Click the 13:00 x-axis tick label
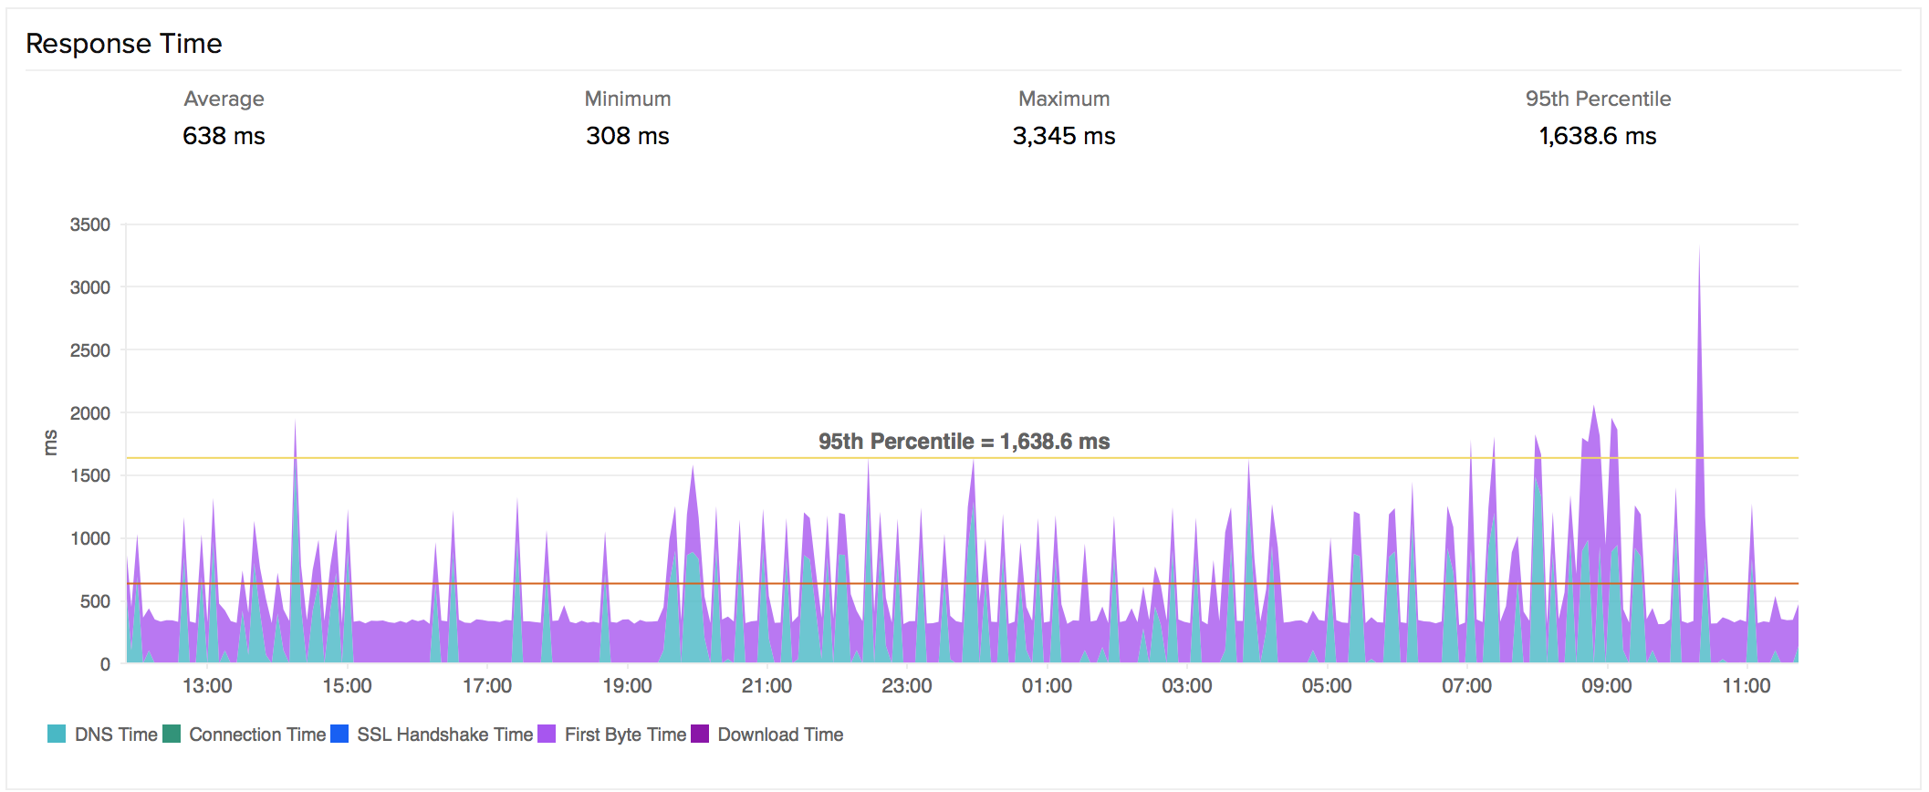The image size is (1929, 792). click(x=207, y=686)
